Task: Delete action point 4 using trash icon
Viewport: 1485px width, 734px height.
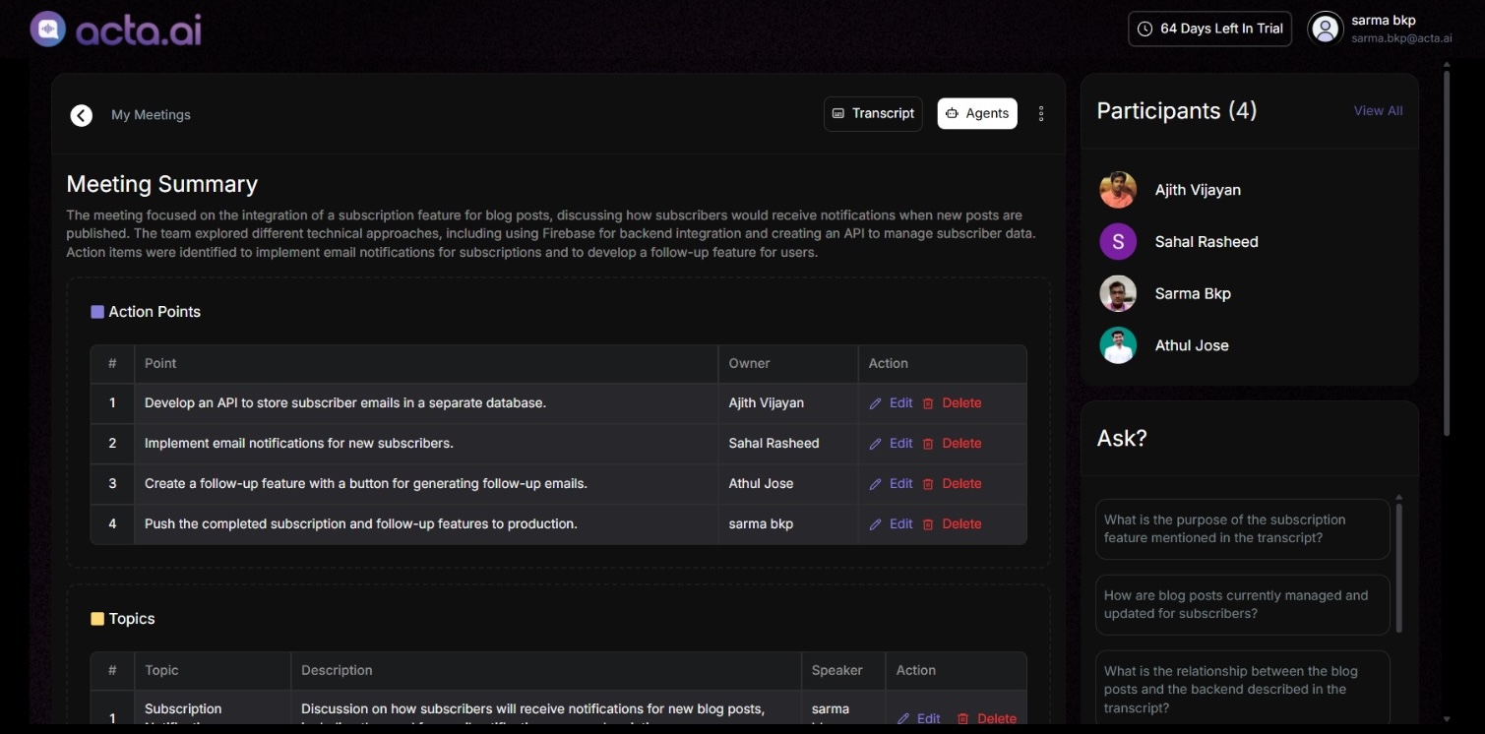Action: [x=928, y=524]
